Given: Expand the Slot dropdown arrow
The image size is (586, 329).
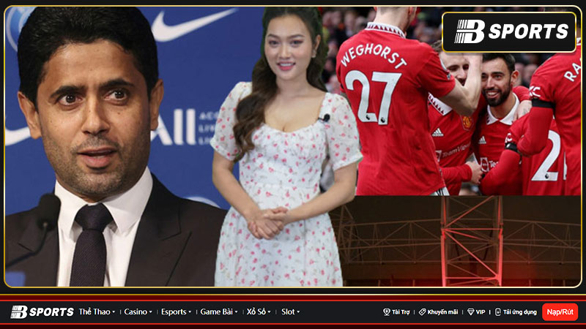Looking at the screenshot, I should click(298, 312).
